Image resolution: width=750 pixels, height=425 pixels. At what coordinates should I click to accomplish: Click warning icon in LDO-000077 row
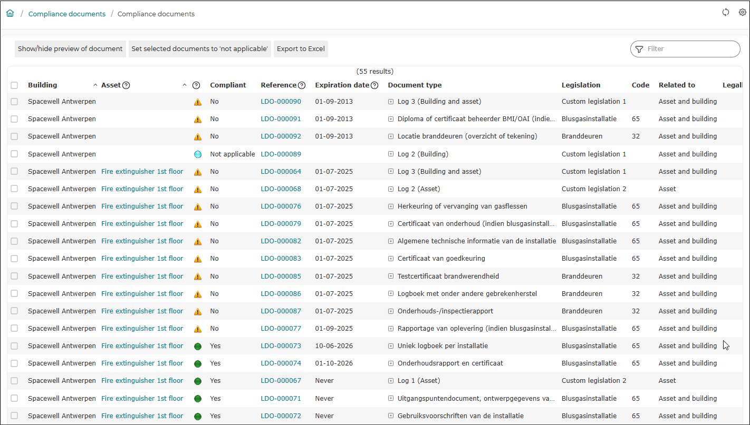click(198, 329)
